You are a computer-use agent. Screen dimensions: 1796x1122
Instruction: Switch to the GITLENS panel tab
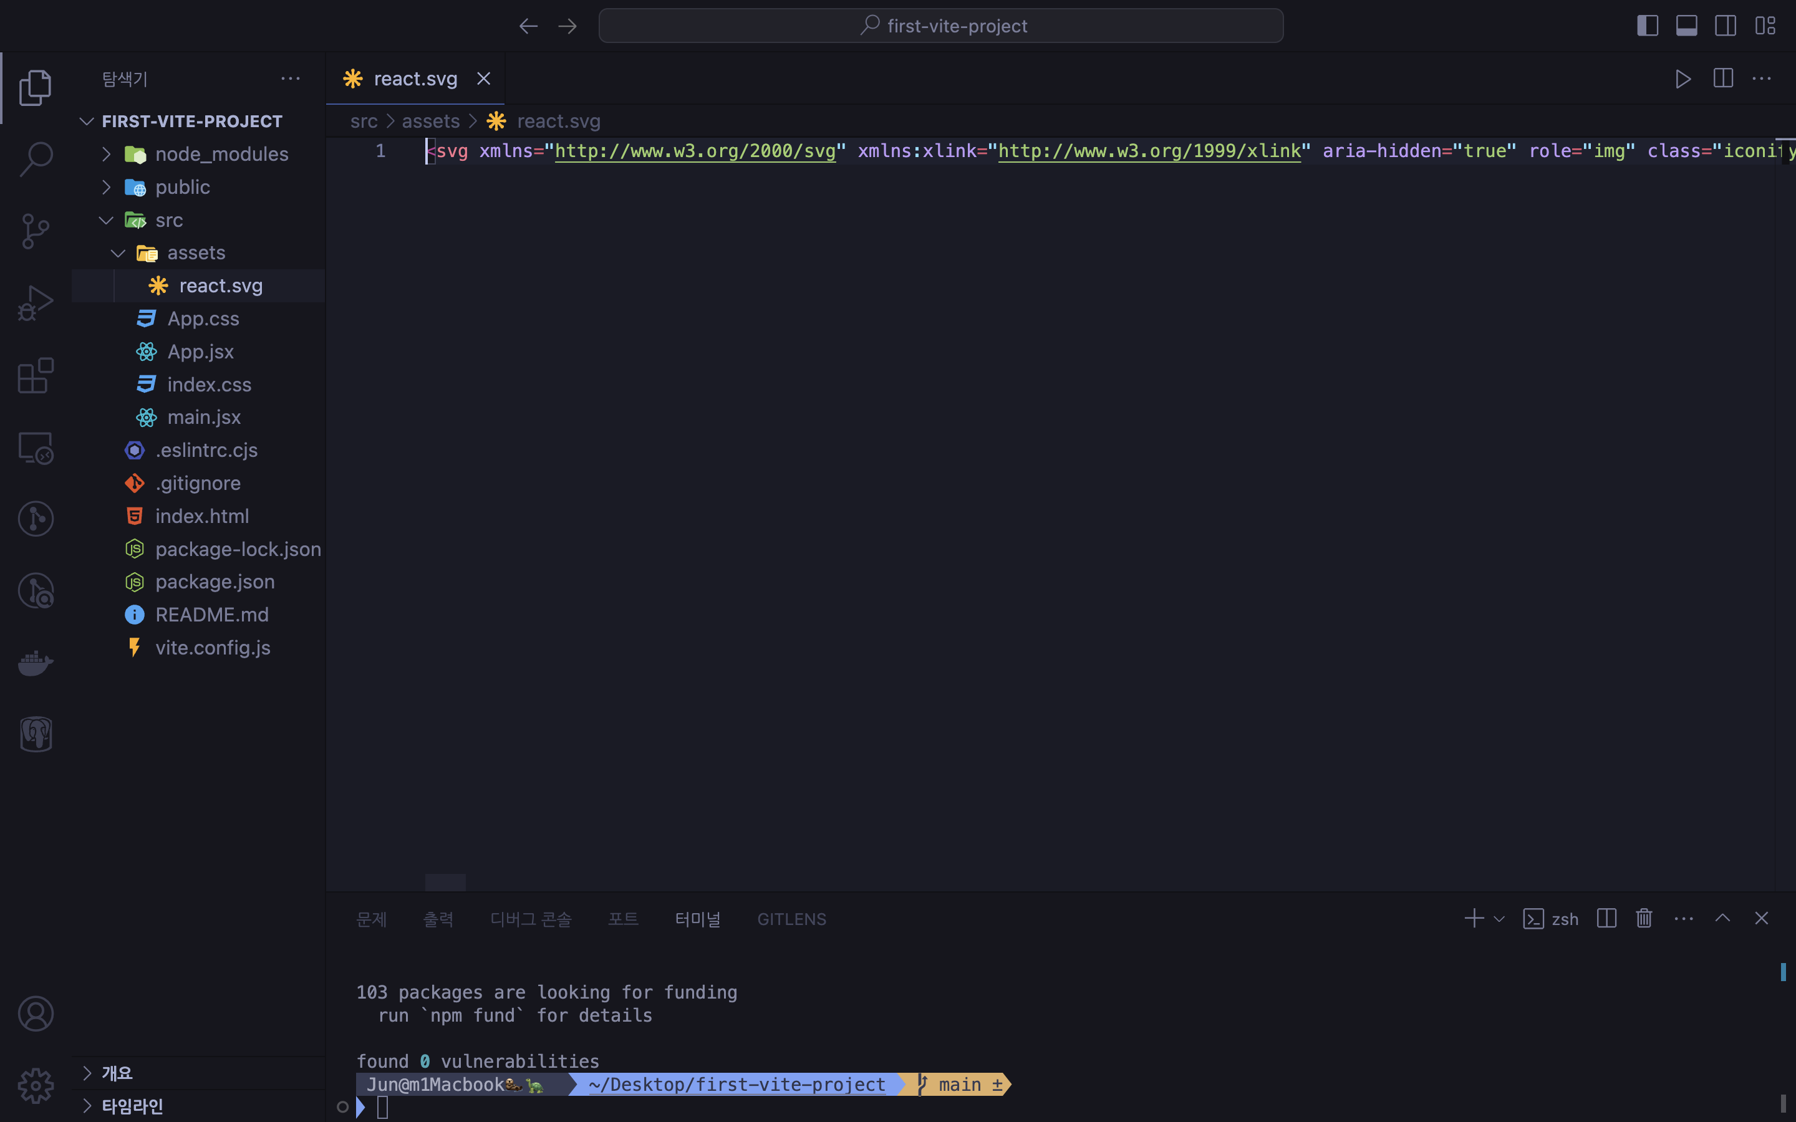pyautogui.click(x=791, y=919)
